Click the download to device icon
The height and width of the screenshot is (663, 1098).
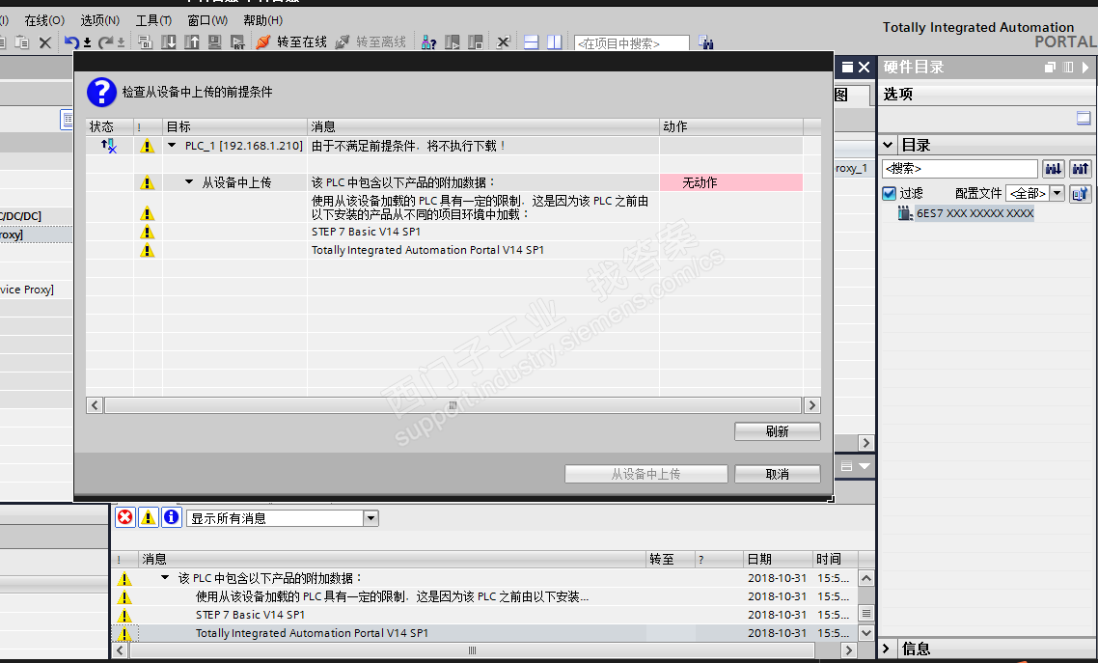[169, 42]
